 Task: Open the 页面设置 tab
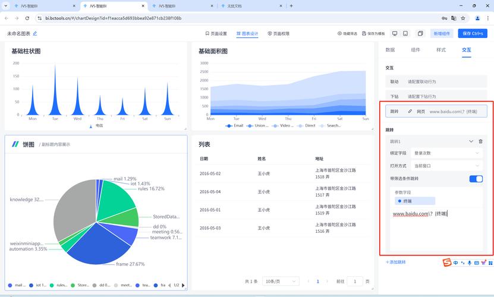[x=216, y=33]
